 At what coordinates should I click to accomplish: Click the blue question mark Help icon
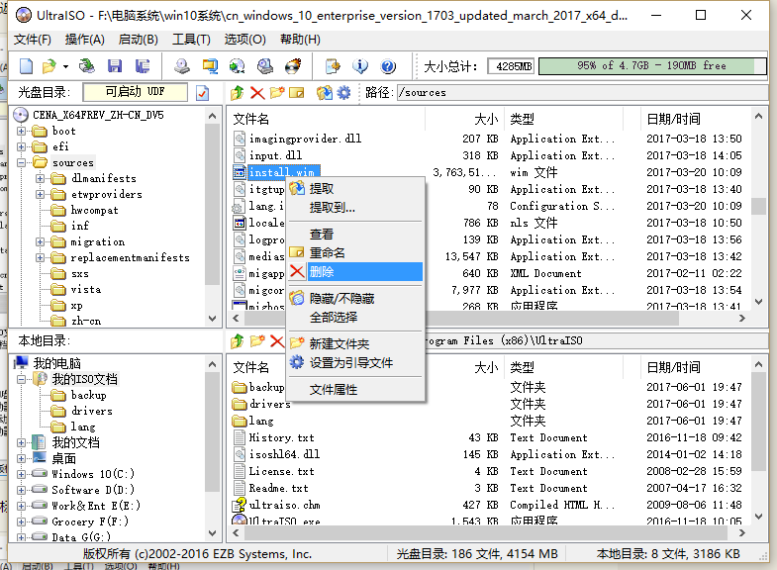pyautogui.click(x=388, y=66)
